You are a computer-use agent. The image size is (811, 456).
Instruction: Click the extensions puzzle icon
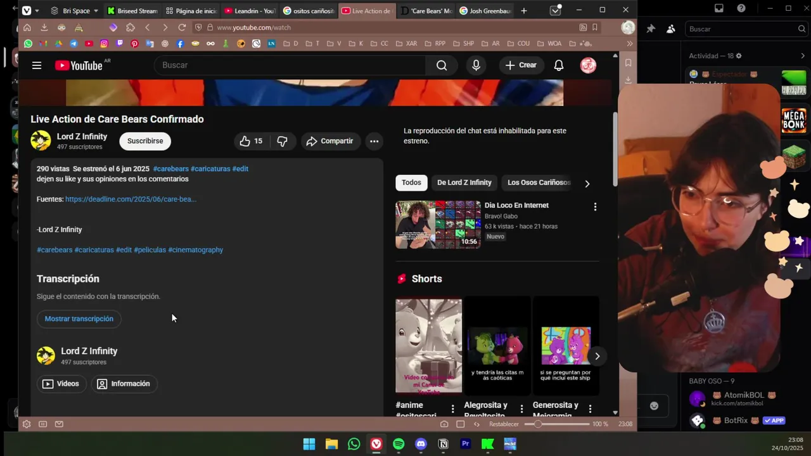[131, 28]
